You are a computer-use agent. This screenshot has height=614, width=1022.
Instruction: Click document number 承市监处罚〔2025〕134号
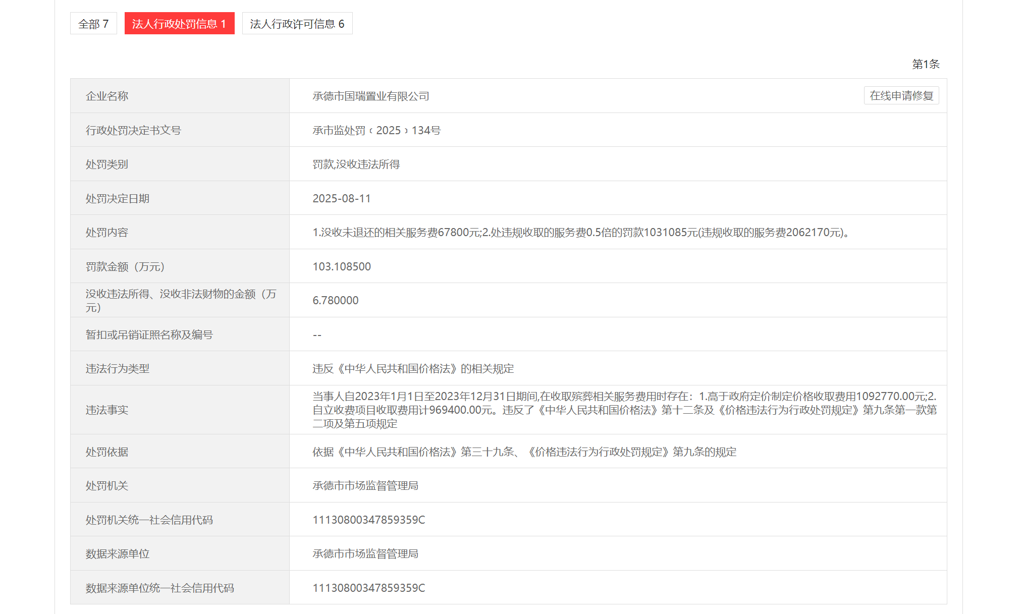pyautogui.click(x=376, y=130)
